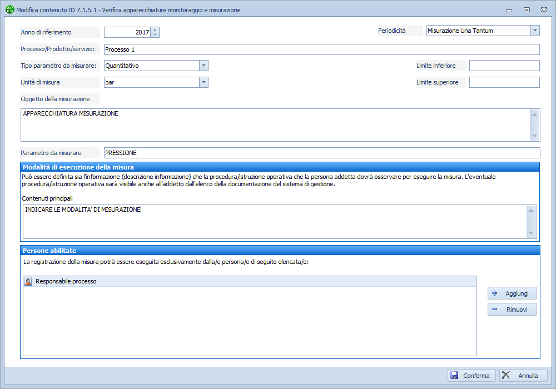Maximize the Modifica contenuto window
Viewport: 556px width, 389px height.
527,10
